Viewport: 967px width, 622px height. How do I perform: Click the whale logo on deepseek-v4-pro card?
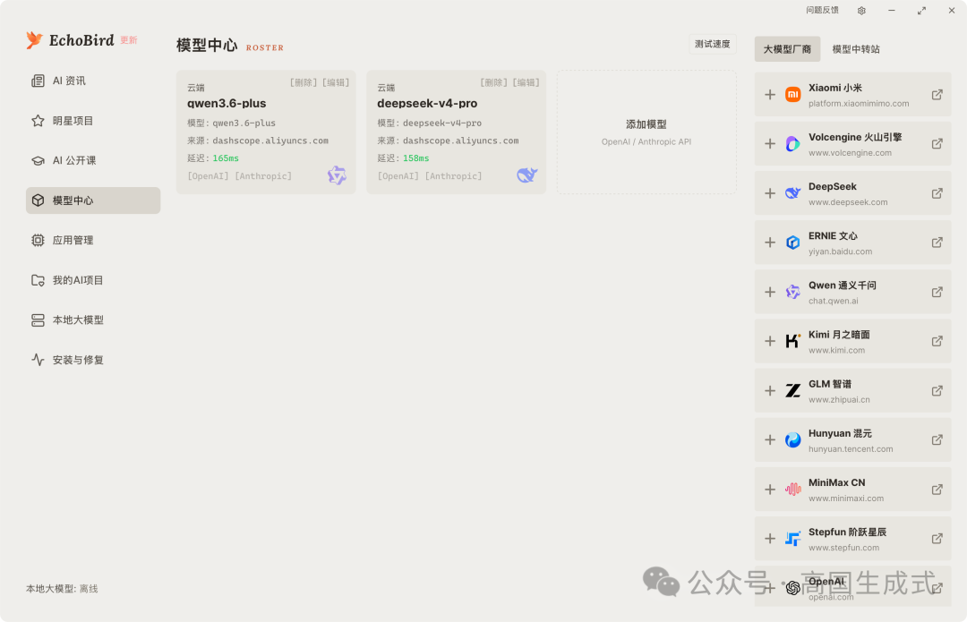[x=527, y=175]
